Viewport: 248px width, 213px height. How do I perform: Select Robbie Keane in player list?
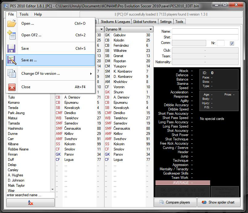point(18,149)
